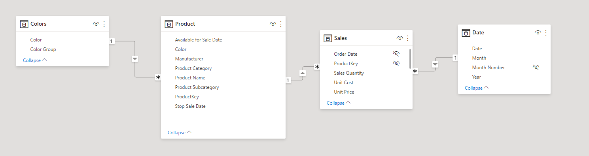This screenshot has height=156, width=589.
Task: Collapse the Sales table card
Action: (339, 103)
